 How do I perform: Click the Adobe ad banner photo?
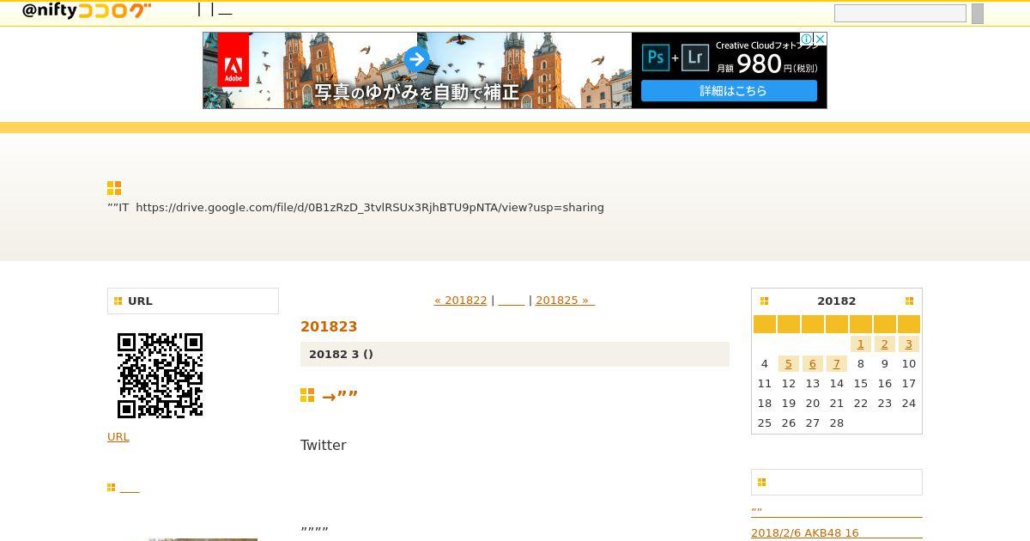coord(417,70)
